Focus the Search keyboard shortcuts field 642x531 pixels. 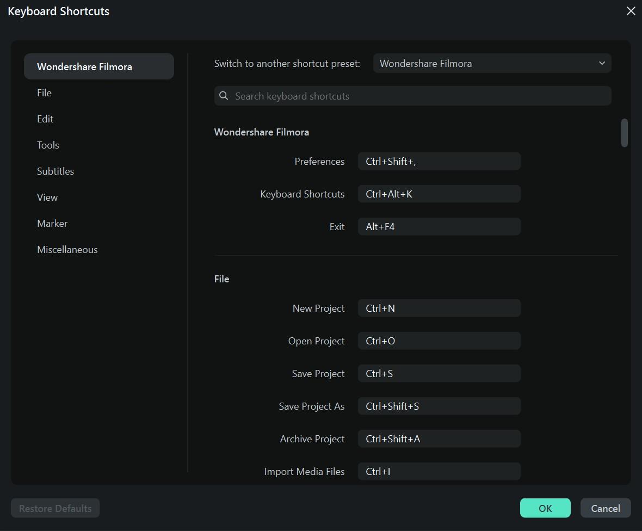point(412,96)
